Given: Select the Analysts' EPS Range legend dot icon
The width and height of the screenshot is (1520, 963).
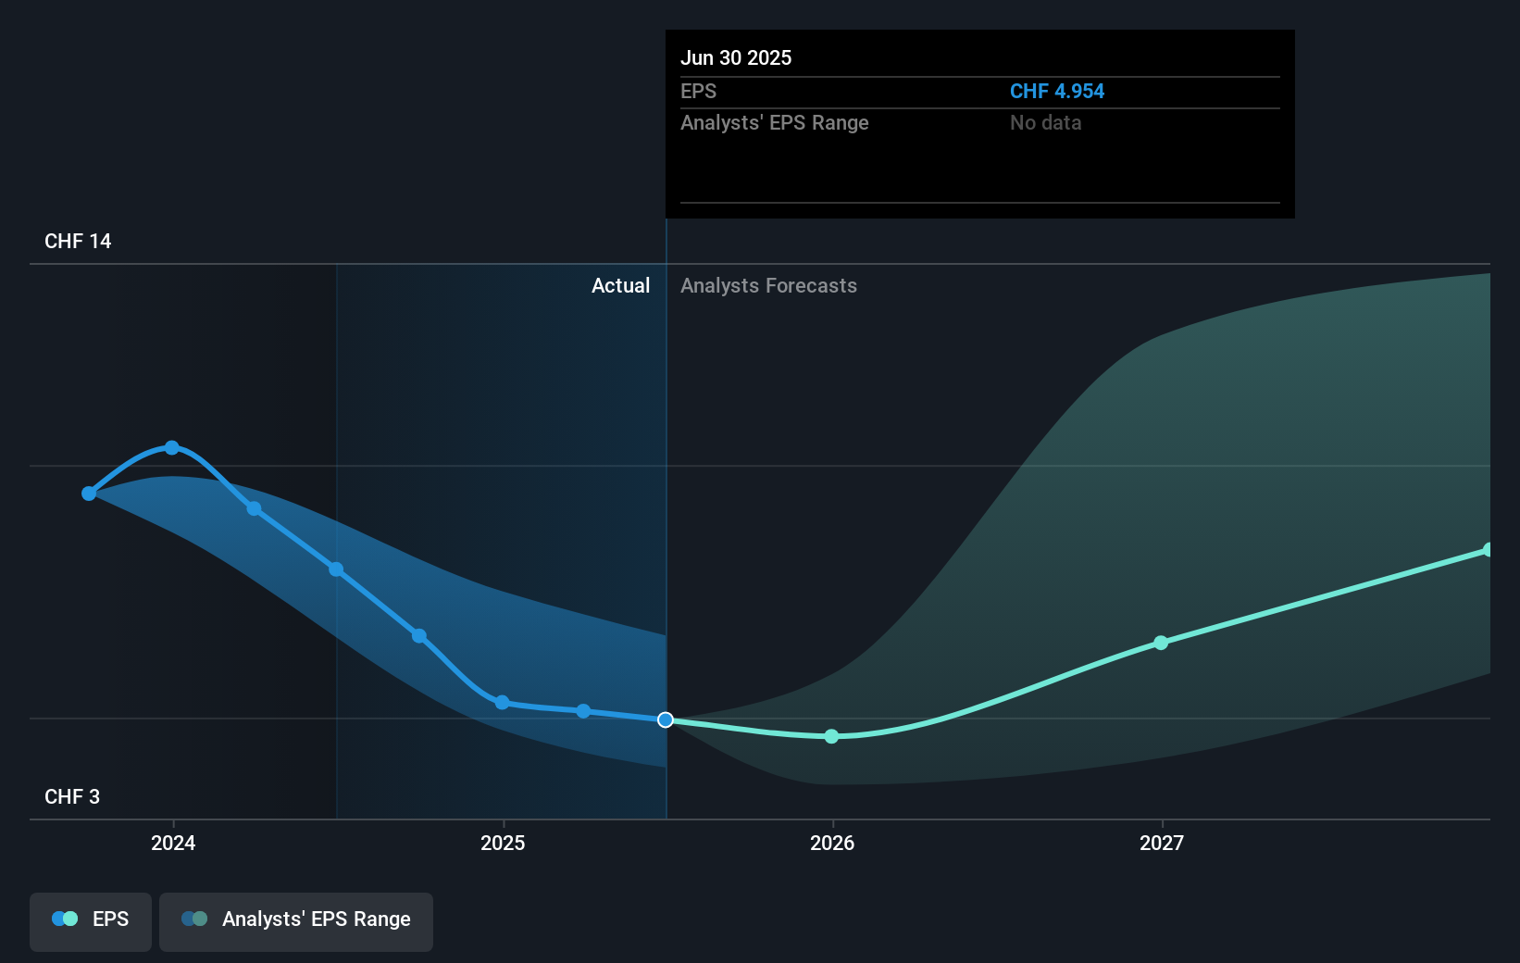Looking at the screenshot, I should coord(195,919).
